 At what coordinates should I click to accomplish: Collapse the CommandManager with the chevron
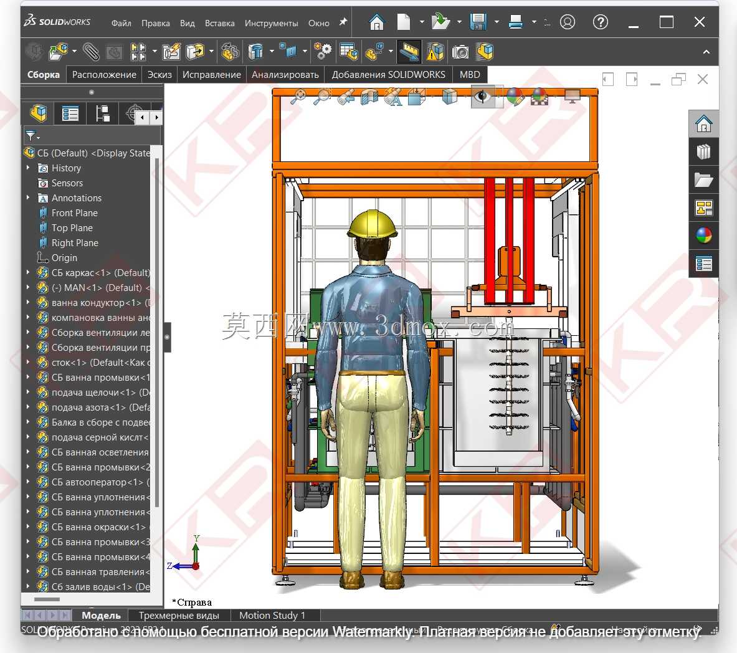tap(706, 52)
